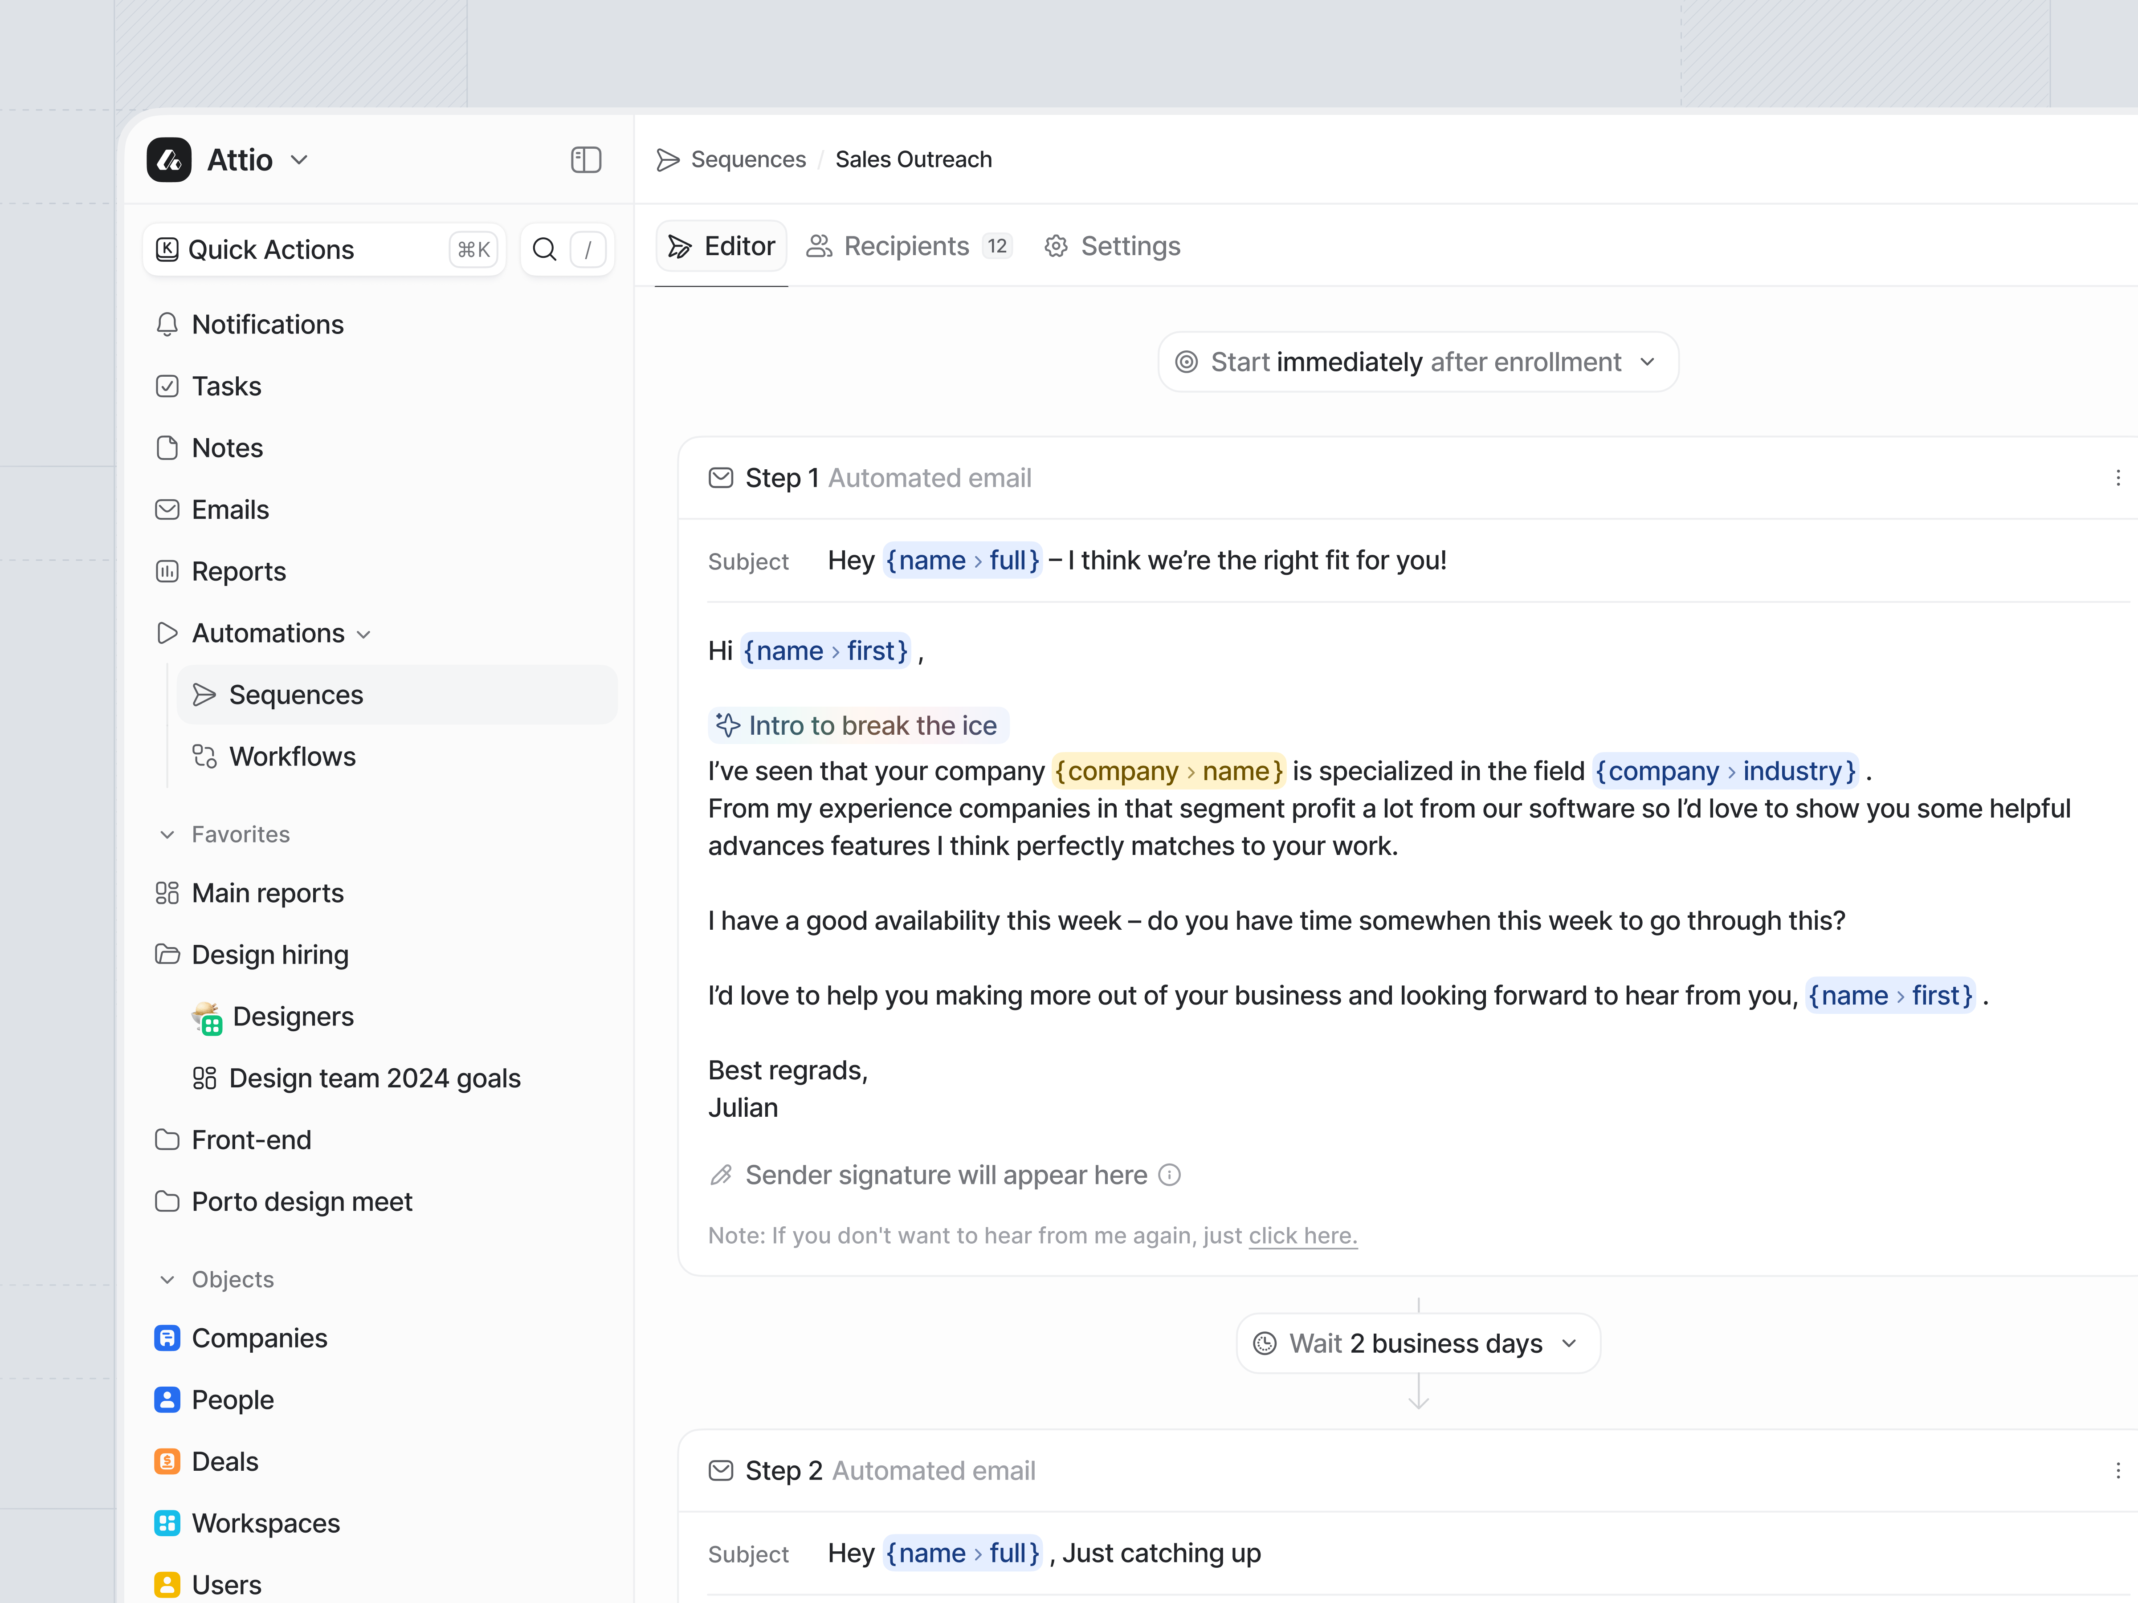Click the Sequences paper-plane icon in sidebar

point(204,695)
